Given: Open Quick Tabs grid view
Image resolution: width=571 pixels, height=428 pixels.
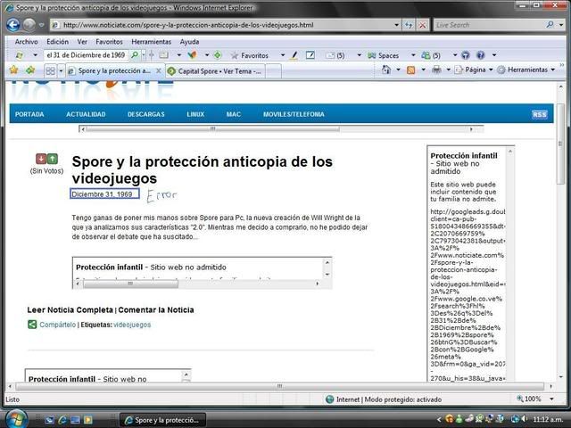Looking at the screenshot, I should 50,70.
